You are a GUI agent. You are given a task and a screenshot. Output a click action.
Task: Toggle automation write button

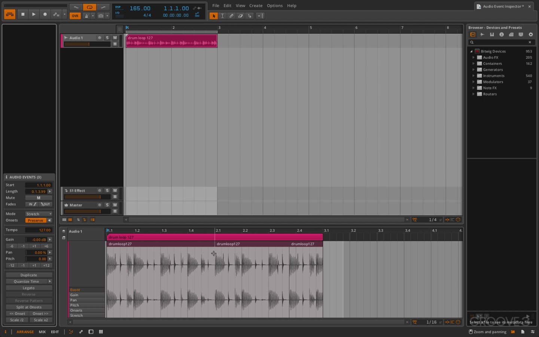tap(56, 14)
